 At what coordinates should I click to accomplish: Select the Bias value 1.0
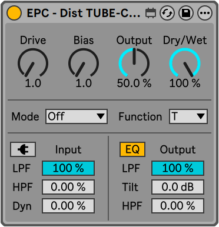tap(84, 83)
